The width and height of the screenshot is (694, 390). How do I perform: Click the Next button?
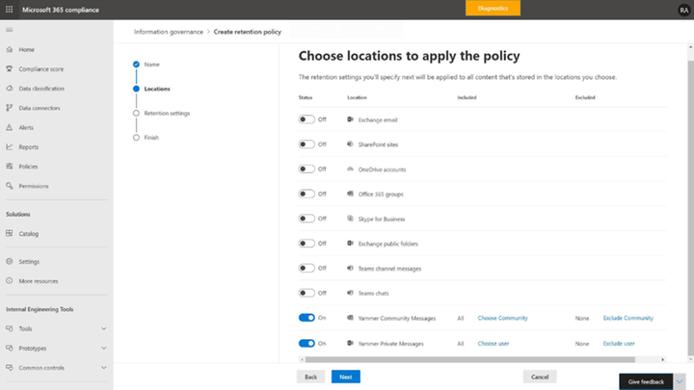346,377
